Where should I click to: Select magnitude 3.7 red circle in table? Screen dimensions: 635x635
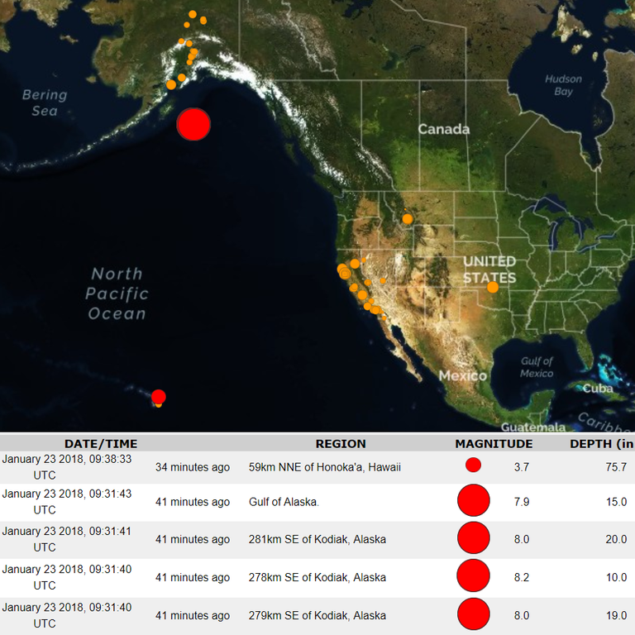[473, 465]
